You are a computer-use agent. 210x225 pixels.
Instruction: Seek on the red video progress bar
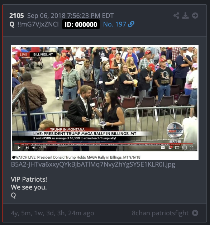click(103, 144)
